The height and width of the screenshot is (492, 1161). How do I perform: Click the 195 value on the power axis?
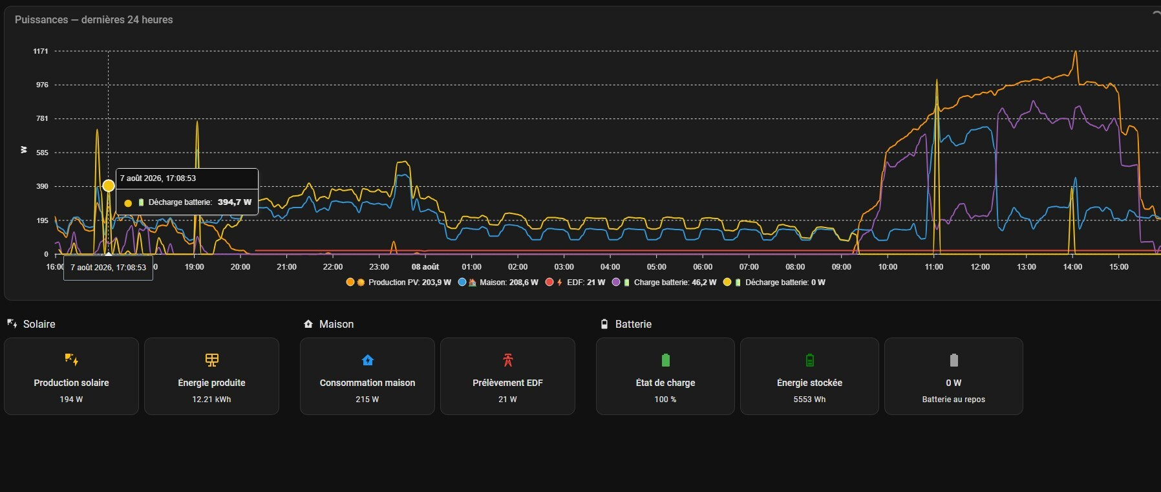[42, 220]
